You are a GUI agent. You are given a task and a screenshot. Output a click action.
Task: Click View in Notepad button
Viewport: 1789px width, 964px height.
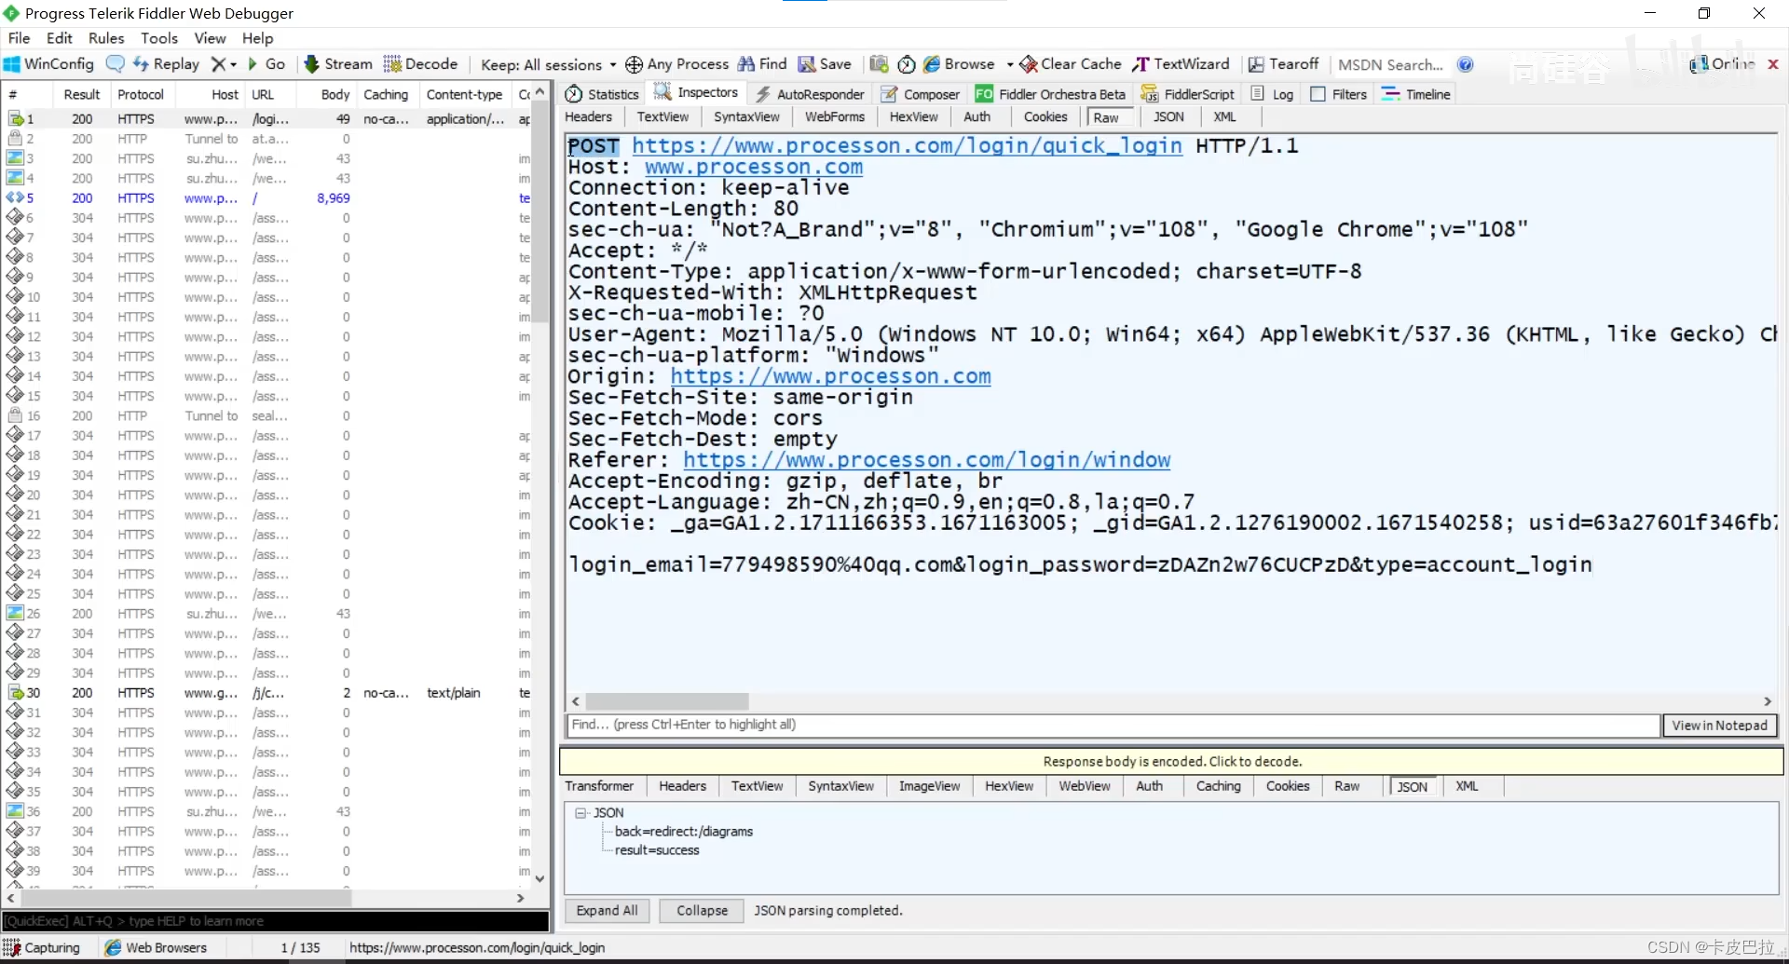pyautogui.click(x=1719, y=726)
